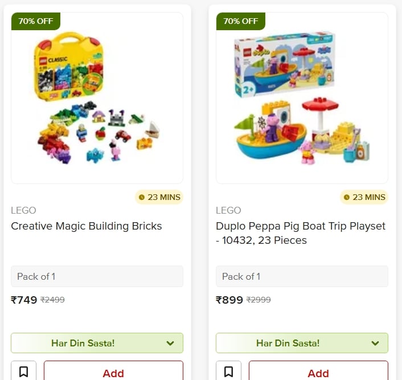Image resolution: width=402 pixels, height=380 pixels.
Task: Click the ₹899 price of the Duplo playset
Action: click(229, 300)
